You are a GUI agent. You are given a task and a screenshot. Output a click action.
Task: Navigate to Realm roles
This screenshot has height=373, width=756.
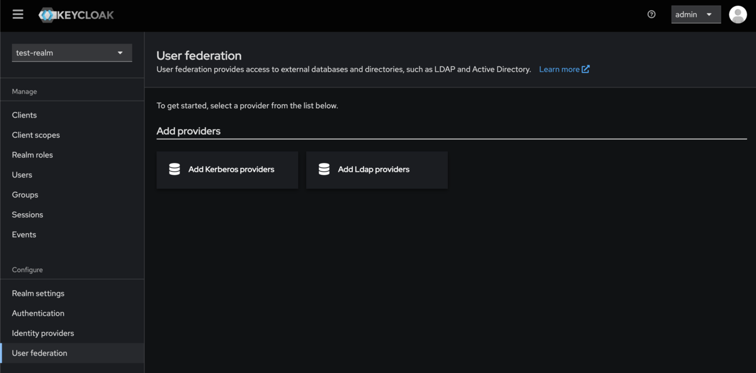click(72, 155)
